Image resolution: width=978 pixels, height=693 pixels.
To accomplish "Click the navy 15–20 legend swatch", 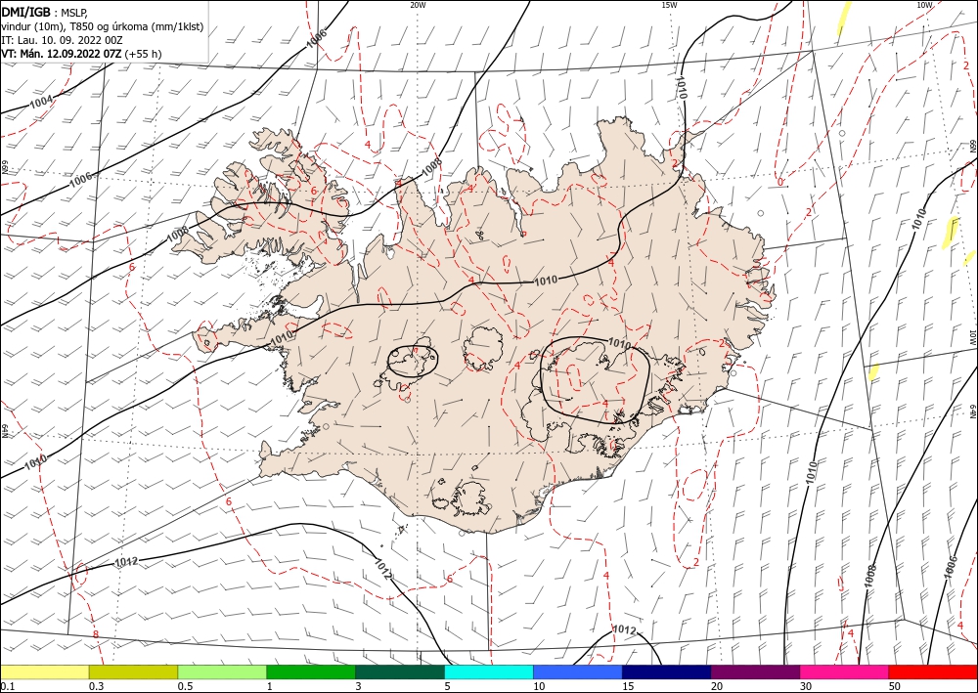I will [x=667, y=671].
